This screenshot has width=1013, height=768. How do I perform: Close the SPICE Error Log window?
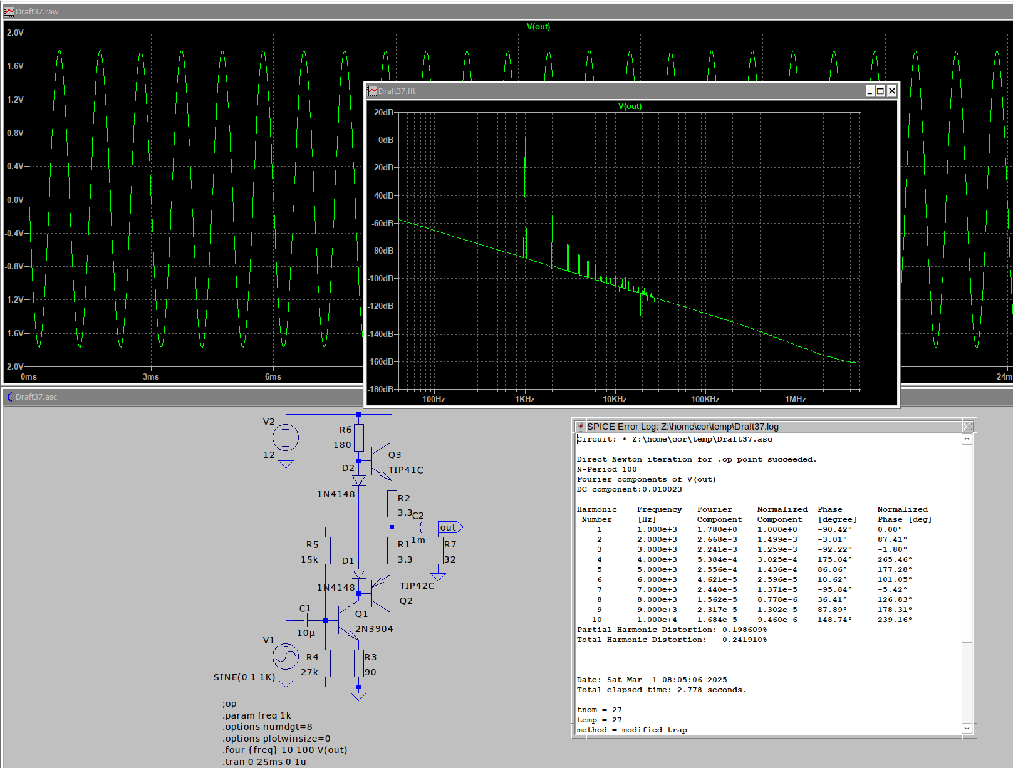point(968,427)
